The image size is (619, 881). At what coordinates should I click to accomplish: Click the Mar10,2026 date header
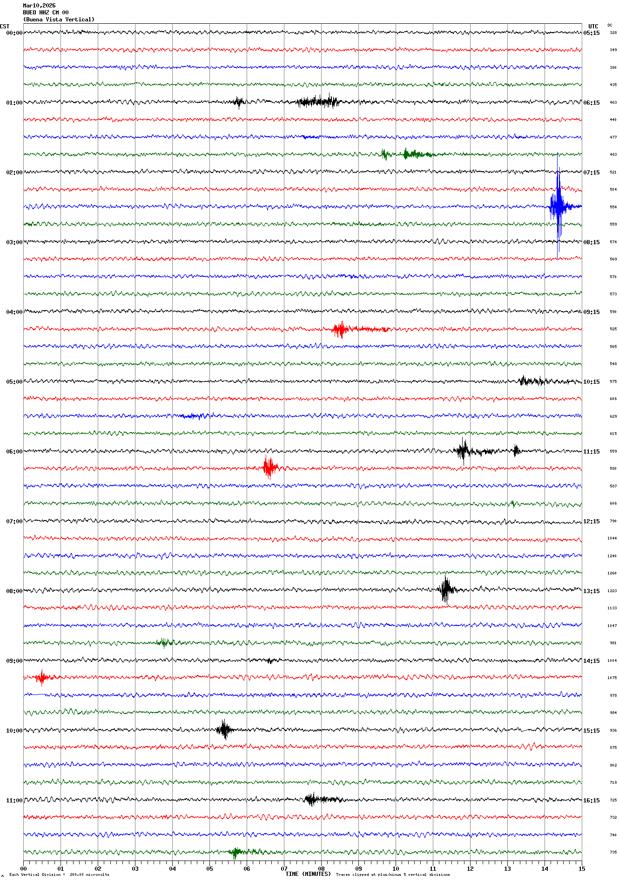(x=39, y=6)
